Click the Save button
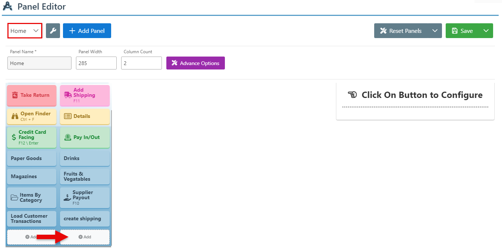This screenshot has width=502, height=248. 462,31
